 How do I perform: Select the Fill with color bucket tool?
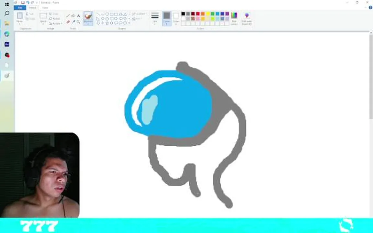[73, 16]
